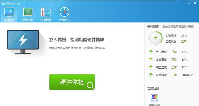
Task: Click the umbrella icon beside 硬盘温度
Action: tap(151, 67)
